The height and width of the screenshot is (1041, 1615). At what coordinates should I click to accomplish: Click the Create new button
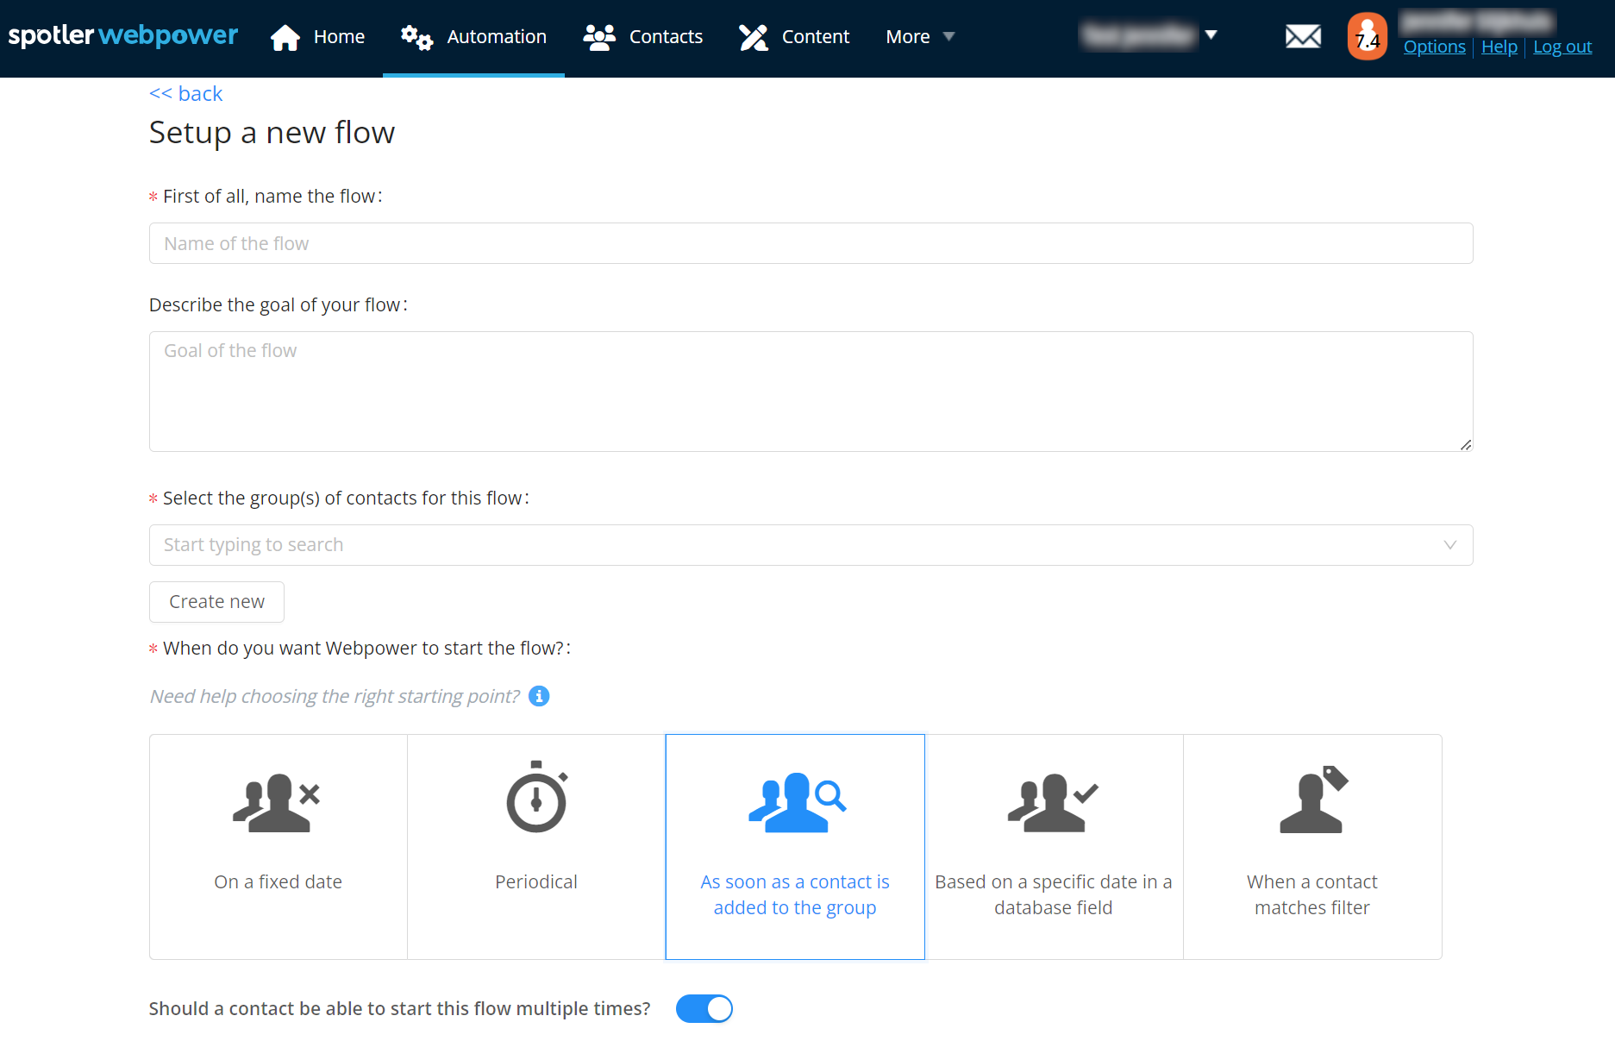point(216,602)
